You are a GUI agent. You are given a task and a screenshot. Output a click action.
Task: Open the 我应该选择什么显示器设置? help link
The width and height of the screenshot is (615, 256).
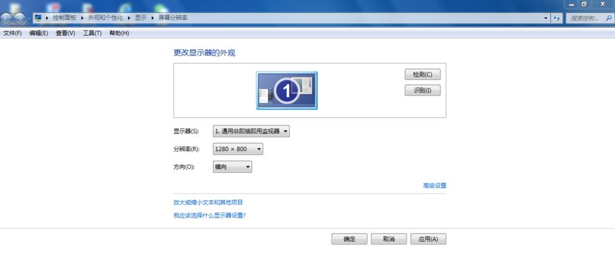210,215
